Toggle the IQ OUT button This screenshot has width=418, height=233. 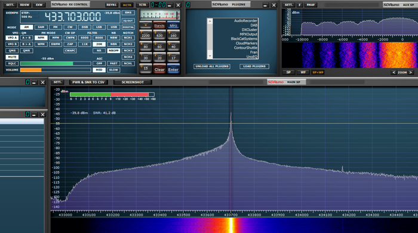click(128, 20)
